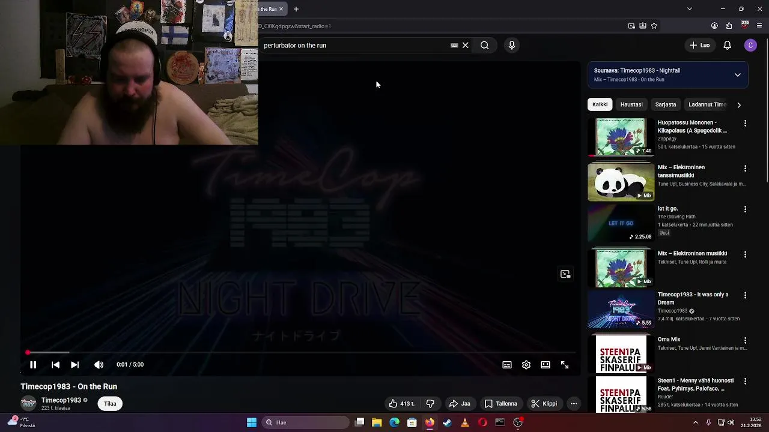Clear the search text with X

point(466,45)
